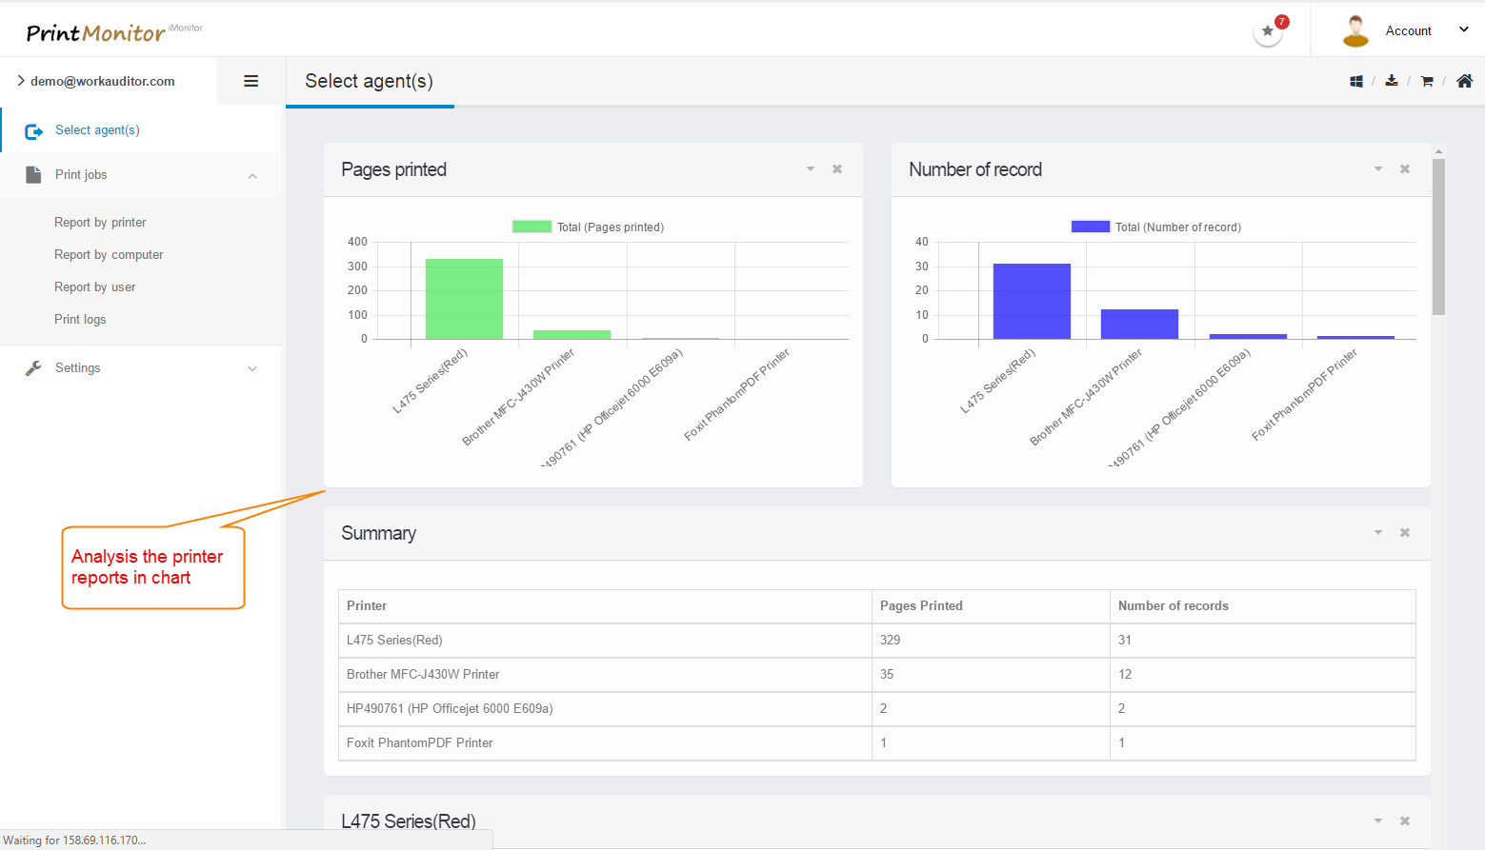Click the hamburger menu icon
Viewport: 1485px width, 850px height.
(251, 81)
